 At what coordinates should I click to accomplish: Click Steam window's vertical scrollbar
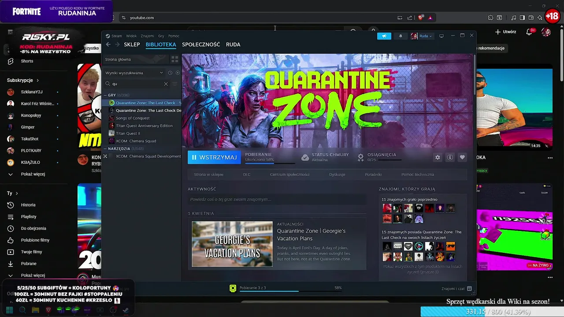[x=474, y=74]
